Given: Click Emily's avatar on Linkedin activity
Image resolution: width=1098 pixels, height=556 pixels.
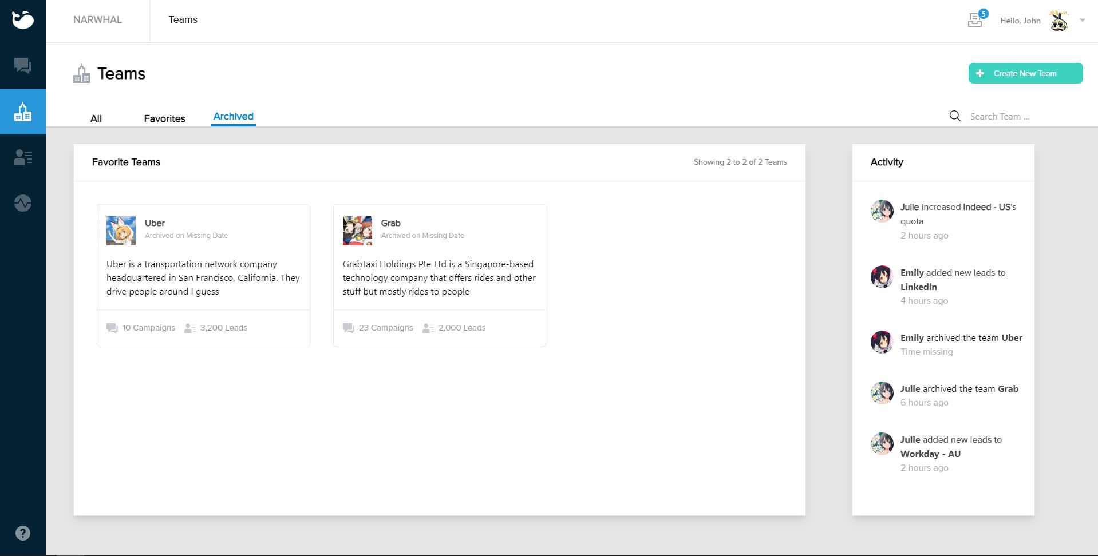Looking at the screenshot, I should click(x=882, y=276).
